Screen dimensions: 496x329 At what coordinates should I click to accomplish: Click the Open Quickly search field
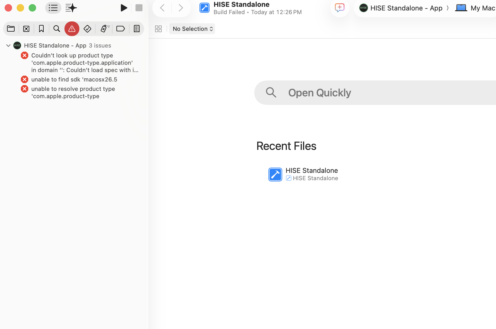point(375,93)
